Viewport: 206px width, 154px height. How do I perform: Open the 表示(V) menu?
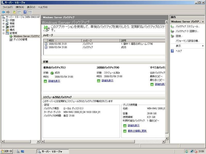tap(31, 7)
